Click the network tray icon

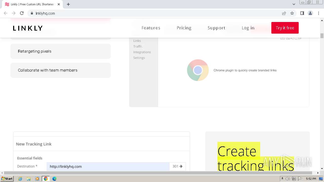(x=294, y=179)
